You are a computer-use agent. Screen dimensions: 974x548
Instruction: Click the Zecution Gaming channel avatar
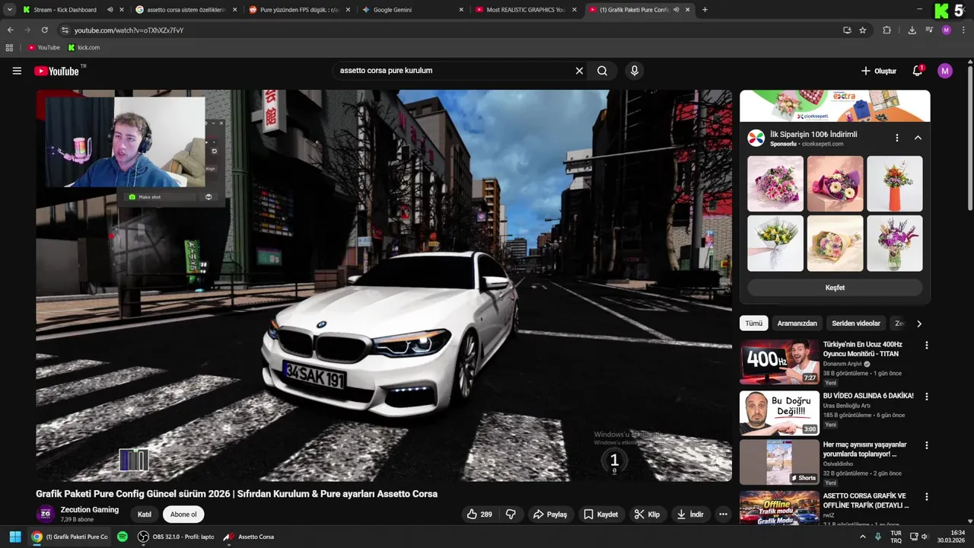pos(46,515)
